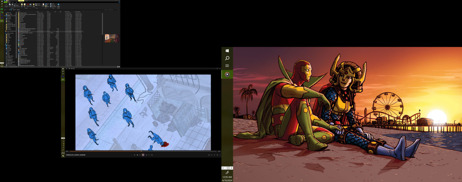Click the green Spotify icon on left taskbar
Image resolution: width=462 pixels, height=182 pixels.
2,9
